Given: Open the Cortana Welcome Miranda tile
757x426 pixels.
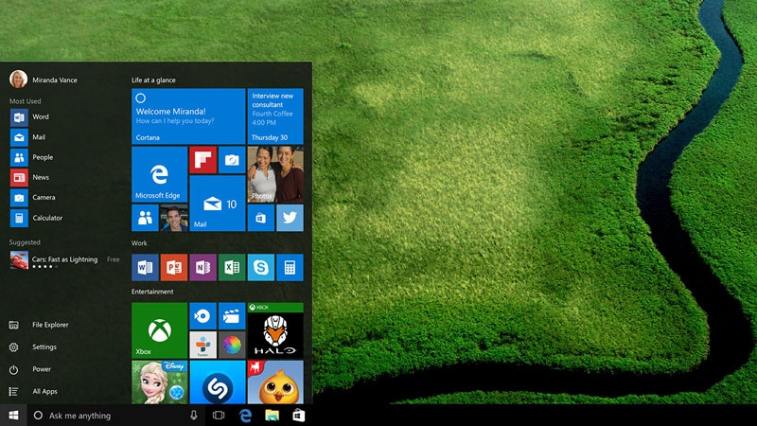Looking at the screenshot, I should coord(188,115).
